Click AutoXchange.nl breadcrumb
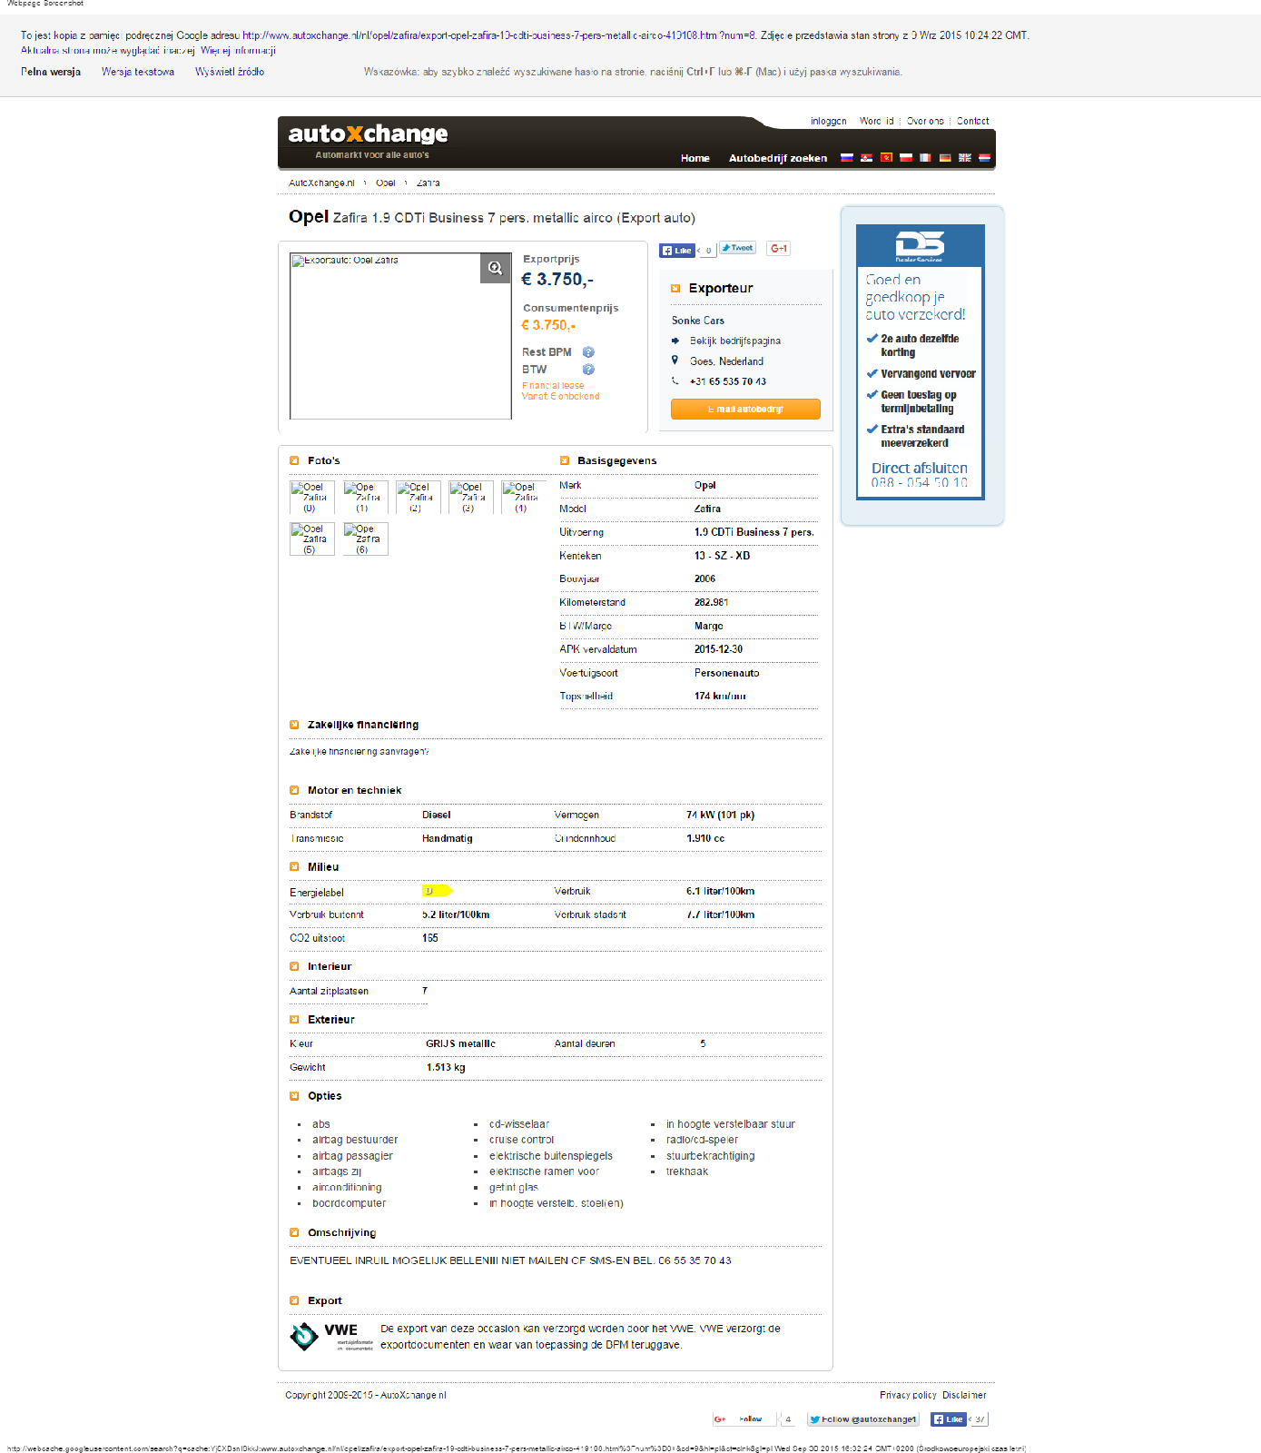This screenshot has width=1261, height=1453. click(x=321, y=183)
